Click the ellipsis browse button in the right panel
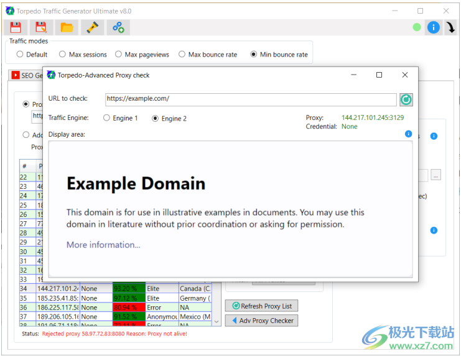461x356 pixels. 435,175
